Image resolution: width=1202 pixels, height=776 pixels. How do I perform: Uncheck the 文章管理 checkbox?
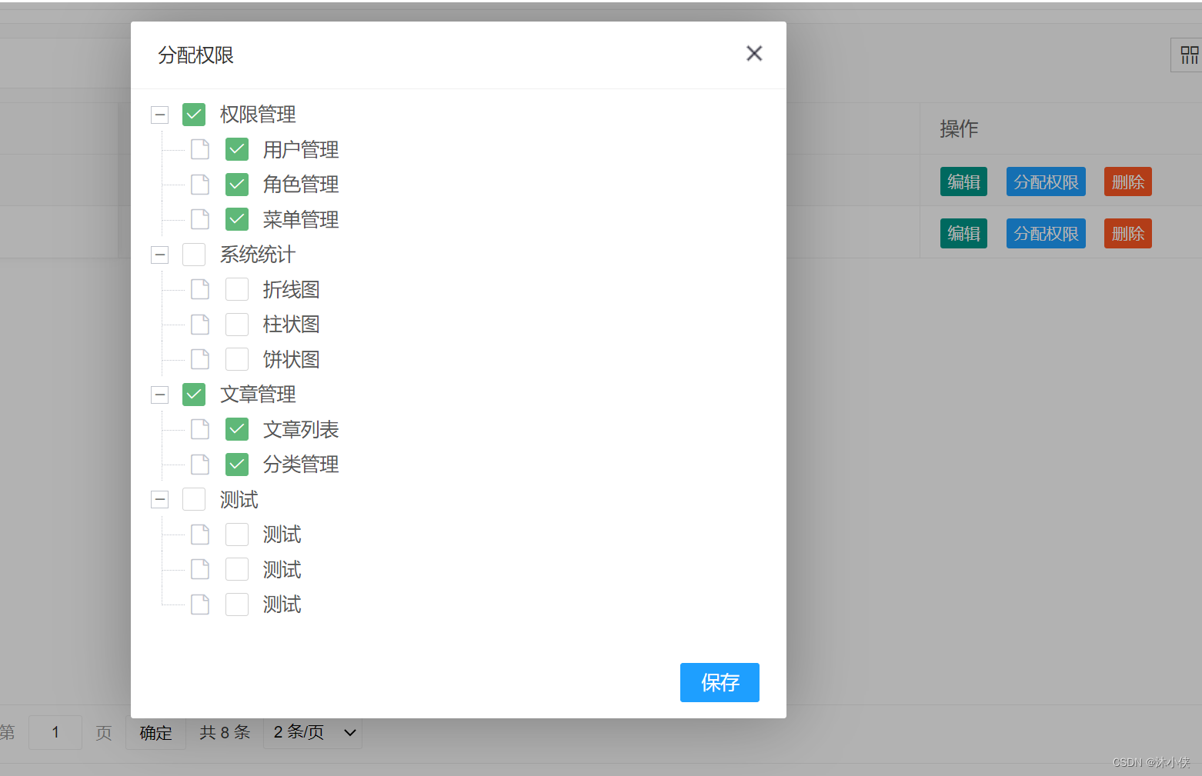click(x=194, y=395)
